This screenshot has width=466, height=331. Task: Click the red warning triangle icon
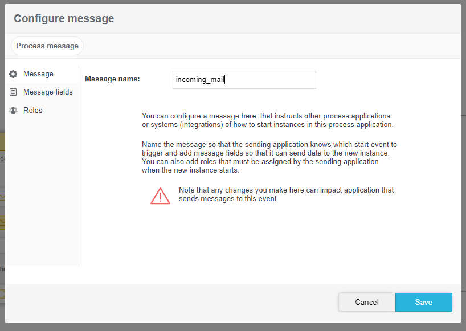coord(160,195)
